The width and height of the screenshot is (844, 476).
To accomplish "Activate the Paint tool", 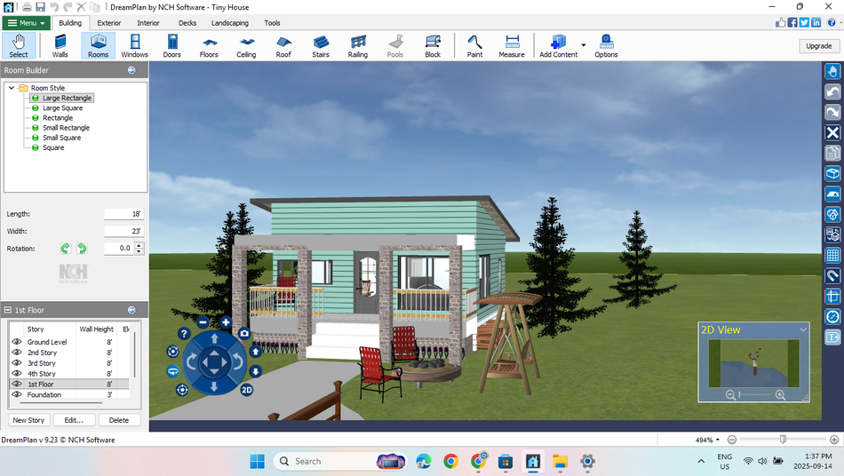I will pyautogui.click(x=474, y=45).
